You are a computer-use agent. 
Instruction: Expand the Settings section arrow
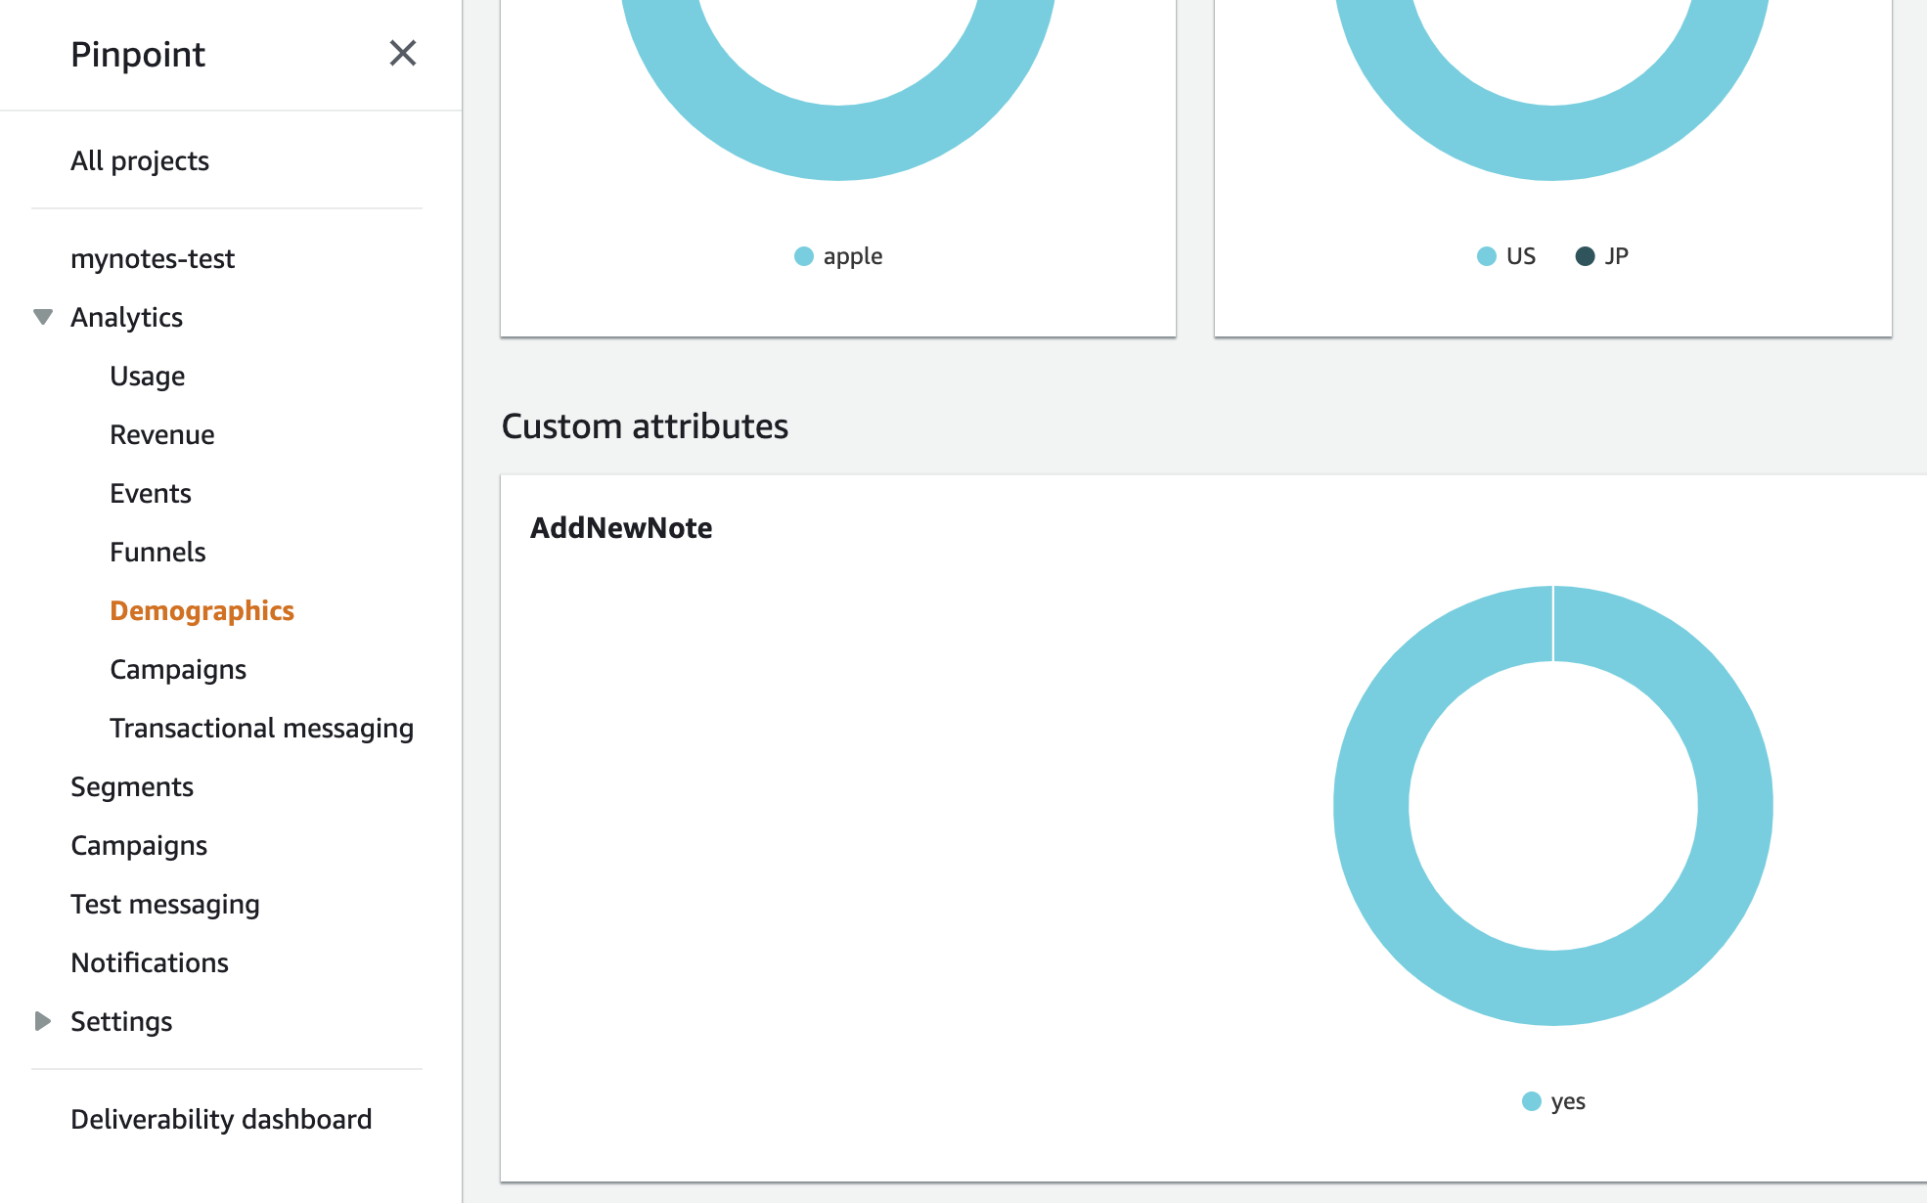43,1021
